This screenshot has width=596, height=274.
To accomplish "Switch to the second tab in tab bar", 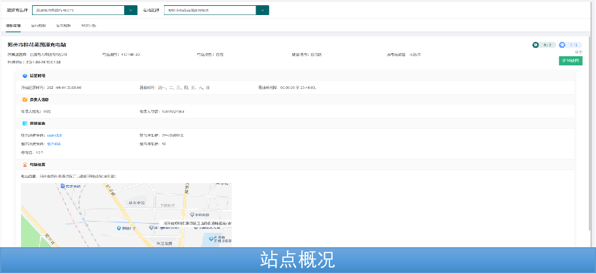I will click(39, 26).
